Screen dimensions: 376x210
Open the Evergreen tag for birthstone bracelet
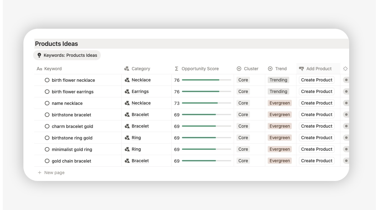pos(280,115)
